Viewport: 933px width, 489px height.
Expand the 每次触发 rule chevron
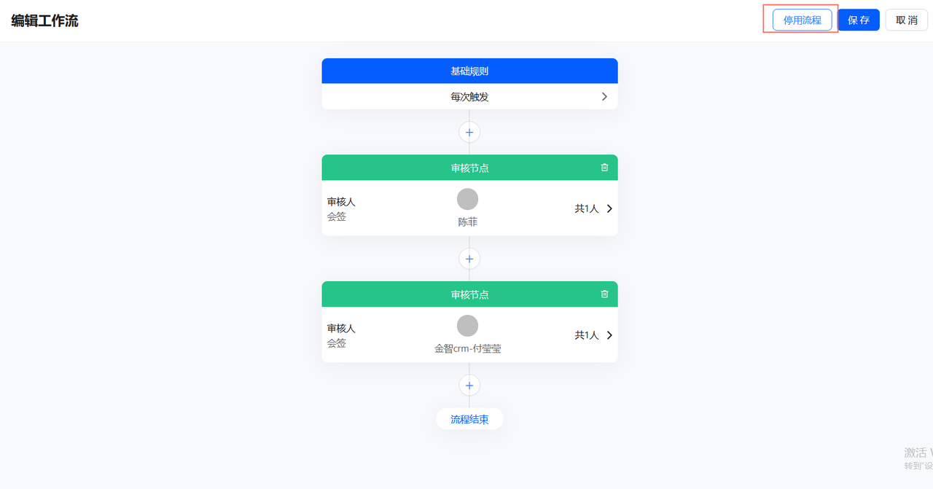[x=604, y=96]
